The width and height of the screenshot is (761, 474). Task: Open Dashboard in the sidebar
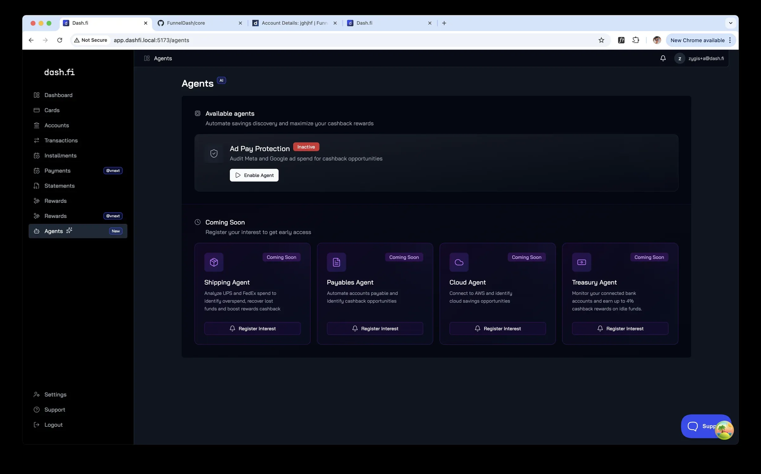point(78,95)
